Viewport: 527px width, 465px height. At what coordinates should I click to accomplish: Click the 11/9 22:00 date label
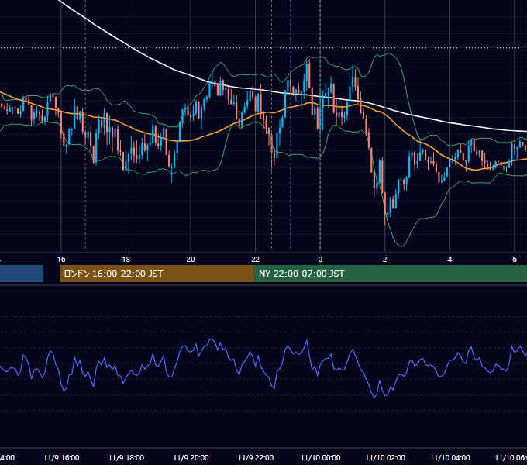tap(256, 457)
